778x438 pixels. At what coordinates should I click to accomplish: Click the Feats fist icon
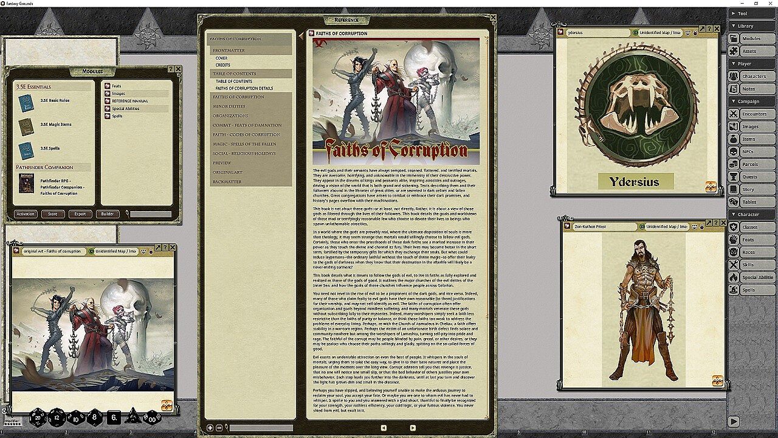coord(734,240)
